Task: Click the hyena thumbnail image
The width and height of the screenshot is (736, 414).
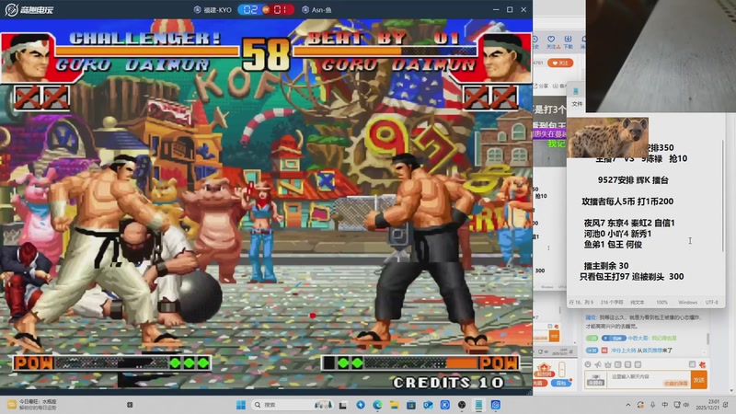Action: pyautogui.click(x=608, y=137)
